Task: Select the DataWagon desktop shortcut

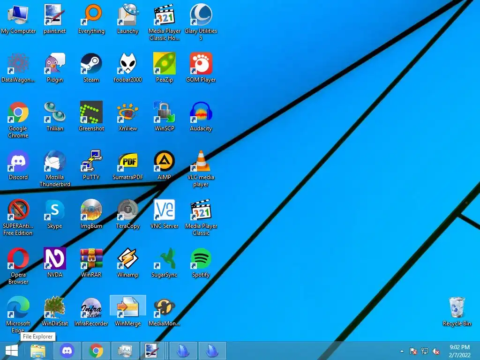Action: (18, 67)
